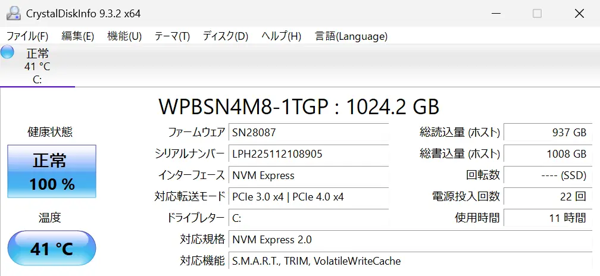Click the 正常 100 % health status button

[52, 171]
